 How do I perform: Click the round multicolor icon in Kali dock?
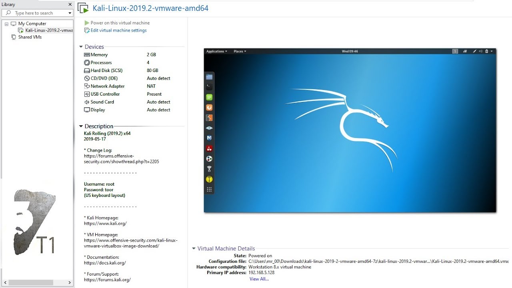209,159
